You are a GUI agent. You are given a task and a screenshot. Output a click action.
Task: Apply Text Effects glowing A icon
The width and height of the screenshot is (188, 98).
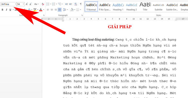29,9
